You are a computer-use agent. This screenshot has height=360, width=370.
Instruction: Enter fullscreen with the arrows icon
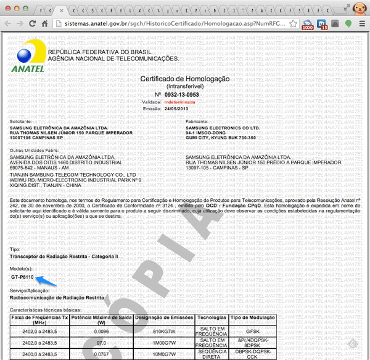[347, 7]
